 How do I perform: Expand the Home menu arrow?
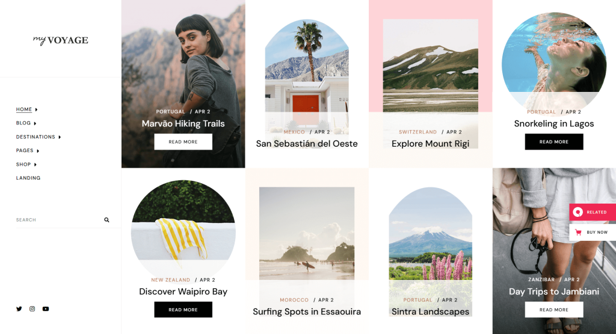coord(36,109)
